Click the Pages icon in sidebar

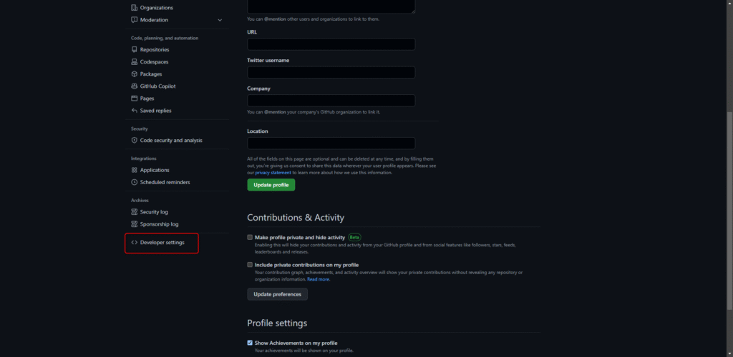point(134,99)
